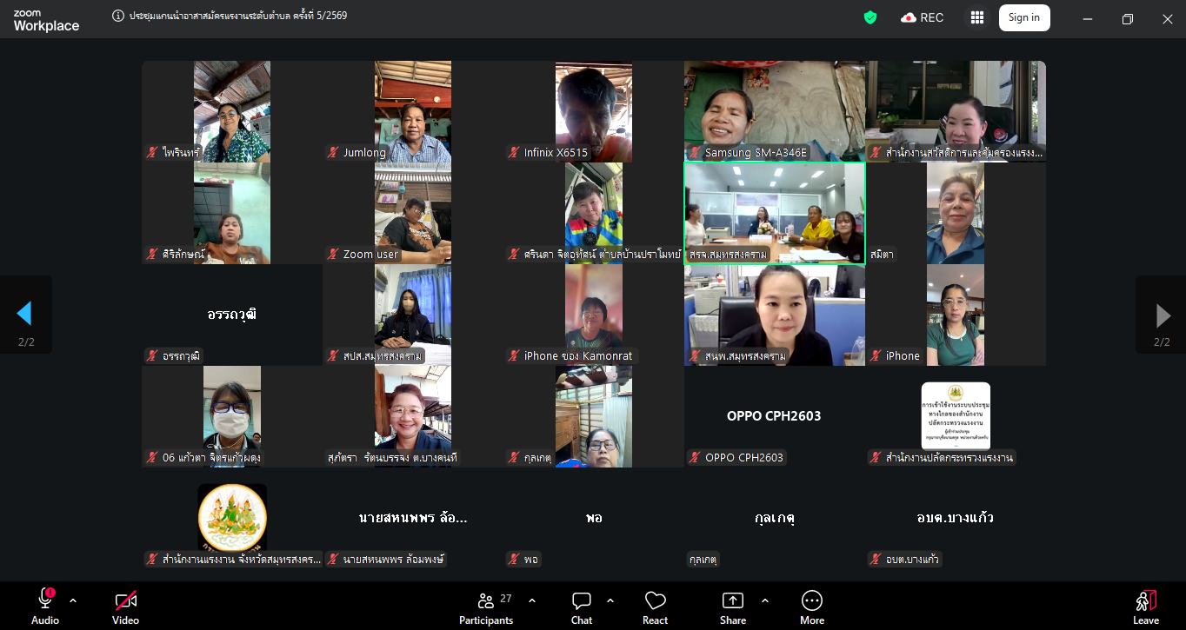
Task: Expand the audio options arrow
Action: click(73, 600)
